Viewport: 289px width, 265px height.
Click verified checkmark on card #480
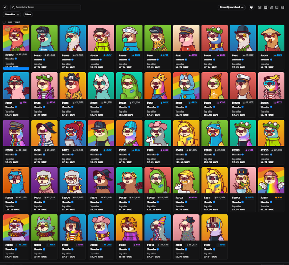(x=243, y=59)
